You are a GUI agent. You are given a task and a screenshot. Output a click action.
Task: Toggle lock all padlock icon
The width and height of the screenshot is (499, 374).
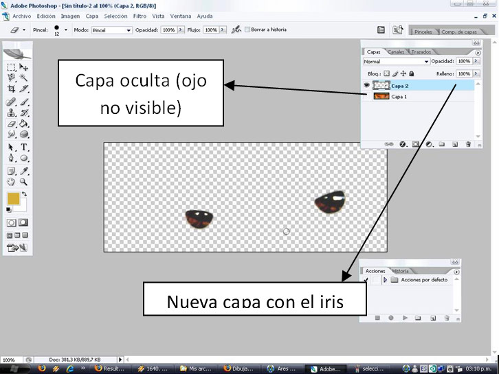412,73
